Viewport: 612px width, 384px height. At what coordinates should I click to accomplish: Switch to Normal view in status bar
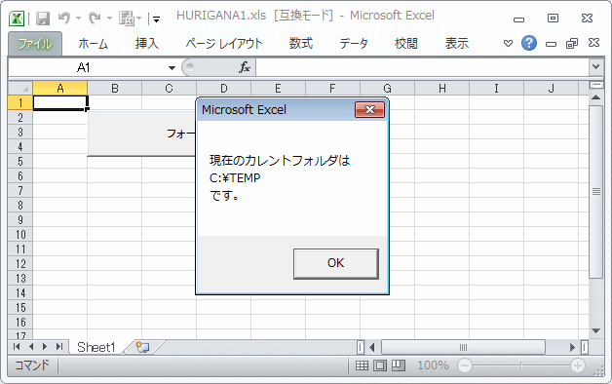(x=362, y=365)
